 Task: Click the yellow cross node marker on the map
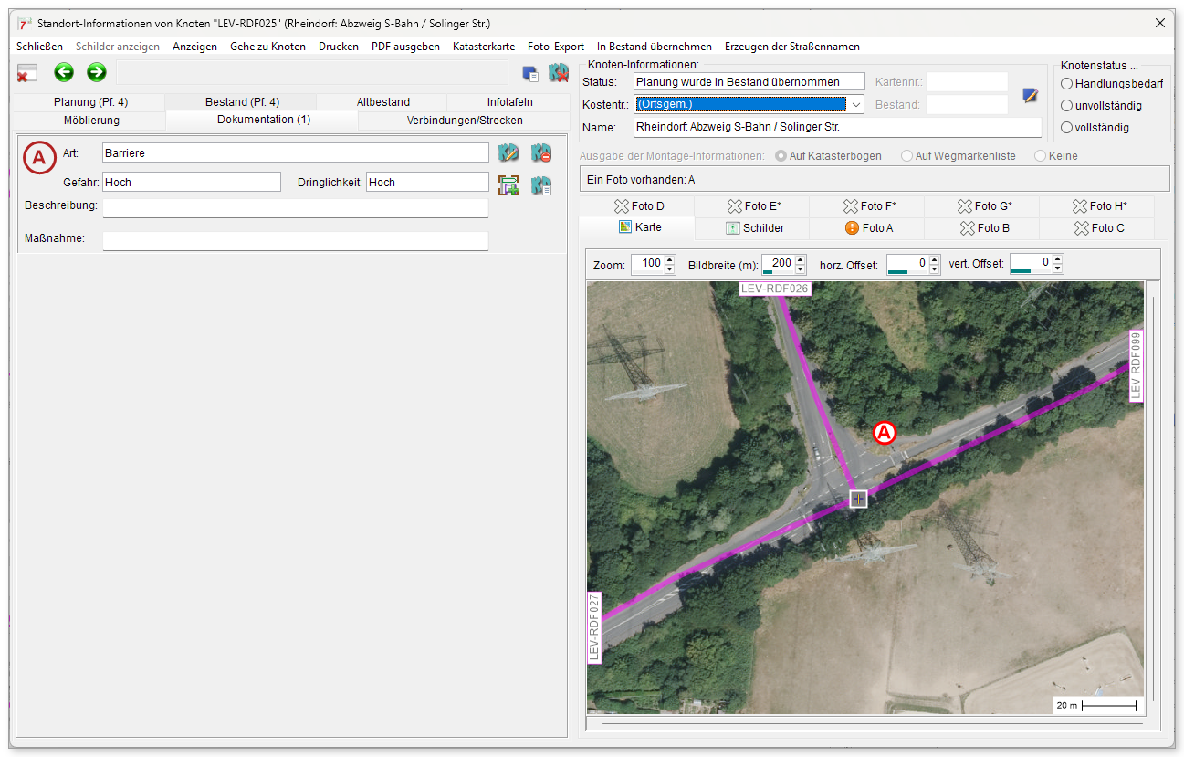858,499
